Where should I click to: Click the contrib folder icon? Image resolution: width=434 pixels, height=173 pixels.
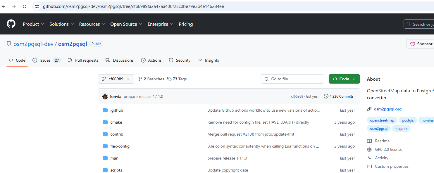click(105, 134)
